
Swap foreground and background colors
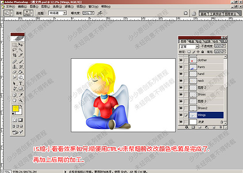(x=21, y=106)
